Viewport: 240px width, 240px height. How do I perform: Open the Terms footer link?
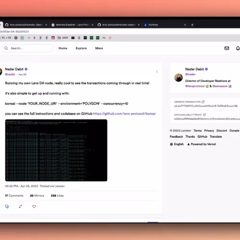pyautogui.click(x=198, y=131)
